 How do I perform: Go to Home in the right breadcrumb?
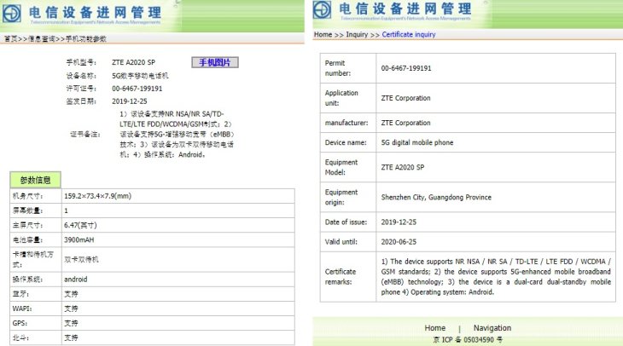pos(323,35)
